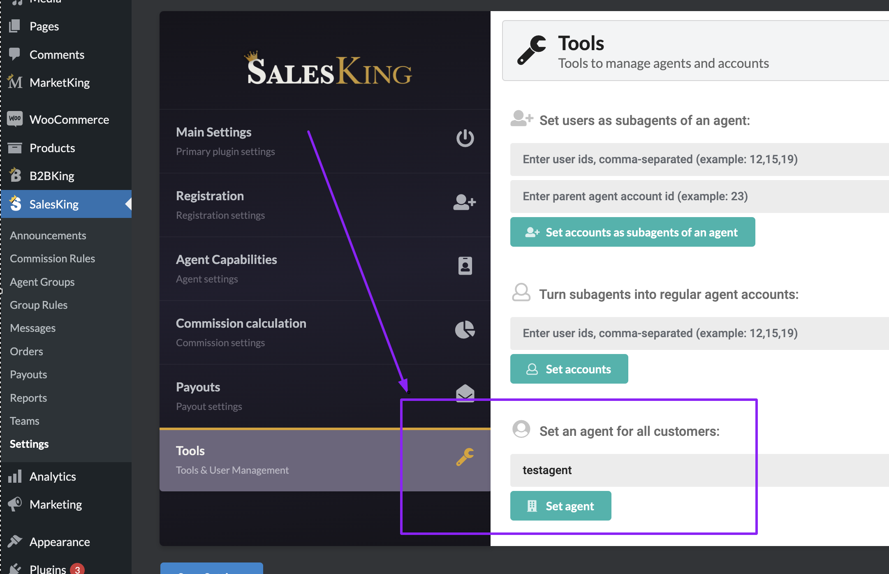Open the Payouts sidebar submenu link
This screenshot has width=889, height=574.
click(28, 374)
